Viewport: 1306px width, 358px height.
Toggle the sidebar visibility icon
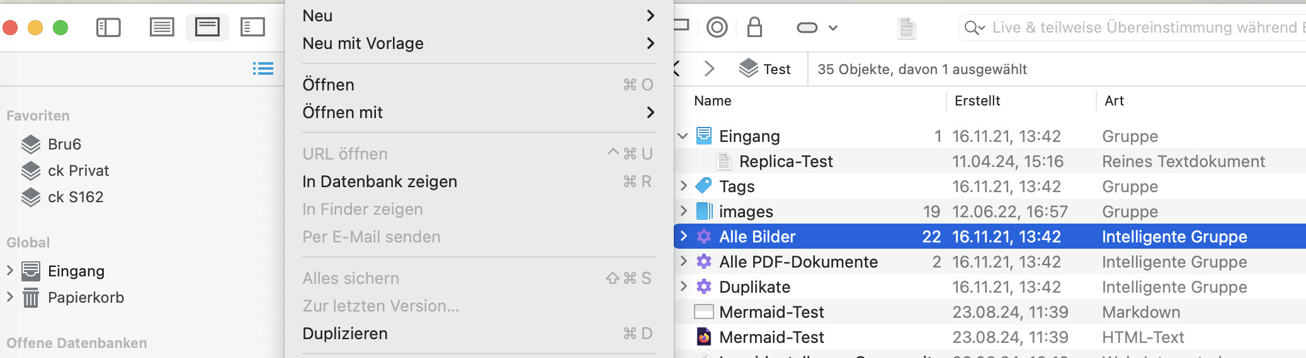coord(108,28)
